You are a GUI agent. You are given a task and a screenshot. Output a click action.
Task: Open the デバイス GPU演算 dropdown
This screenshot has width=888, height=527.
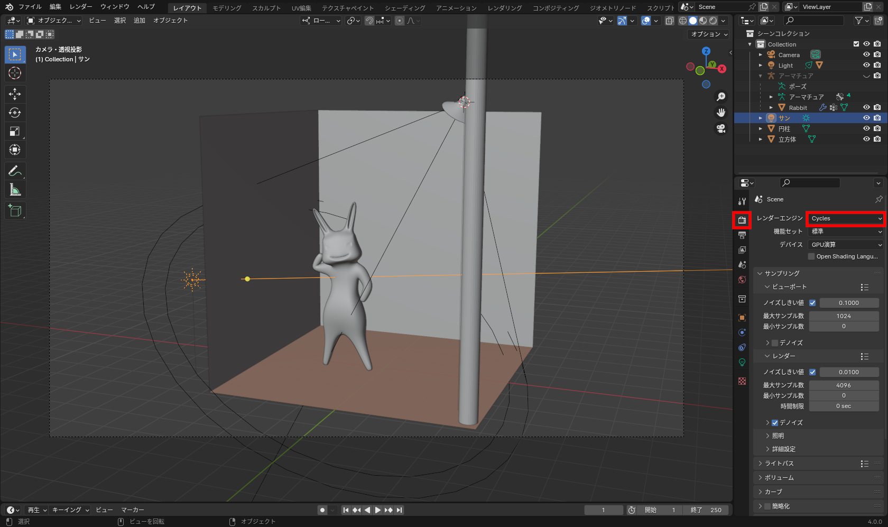(846, 245)
